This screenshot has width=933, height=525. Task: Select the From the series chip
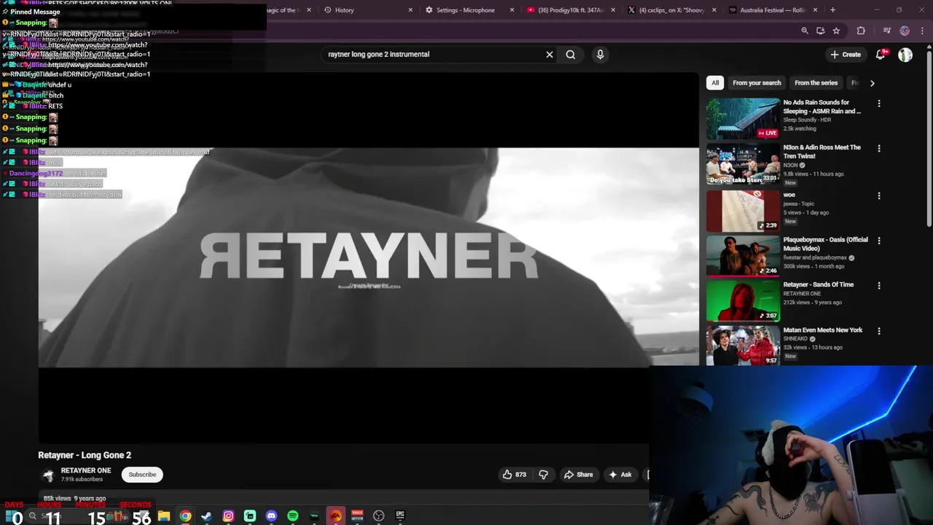pos(816,82)
